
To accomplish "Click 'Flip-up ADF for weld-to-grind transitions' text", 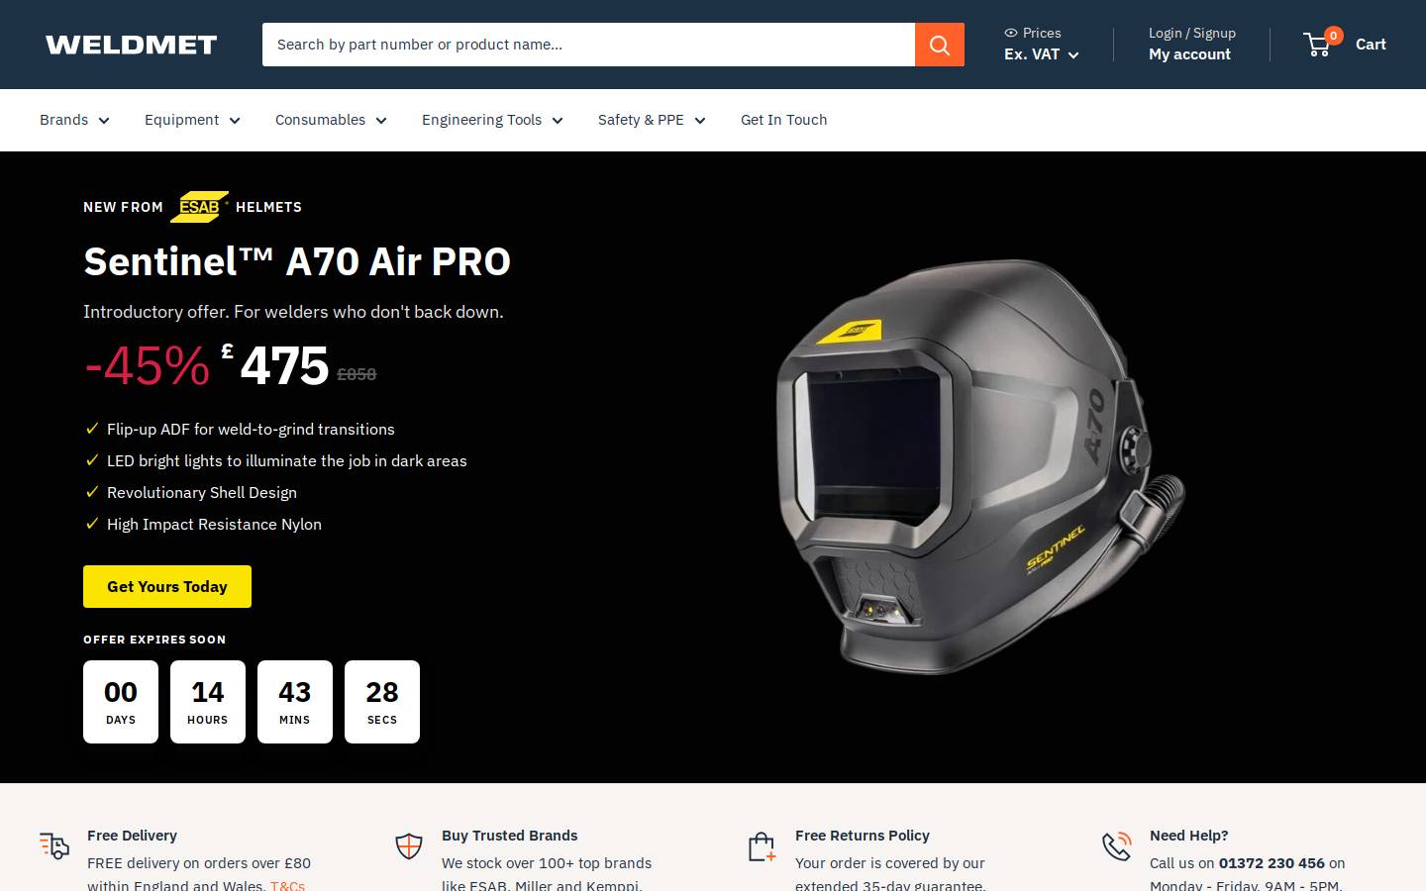I will coord(251,429).
